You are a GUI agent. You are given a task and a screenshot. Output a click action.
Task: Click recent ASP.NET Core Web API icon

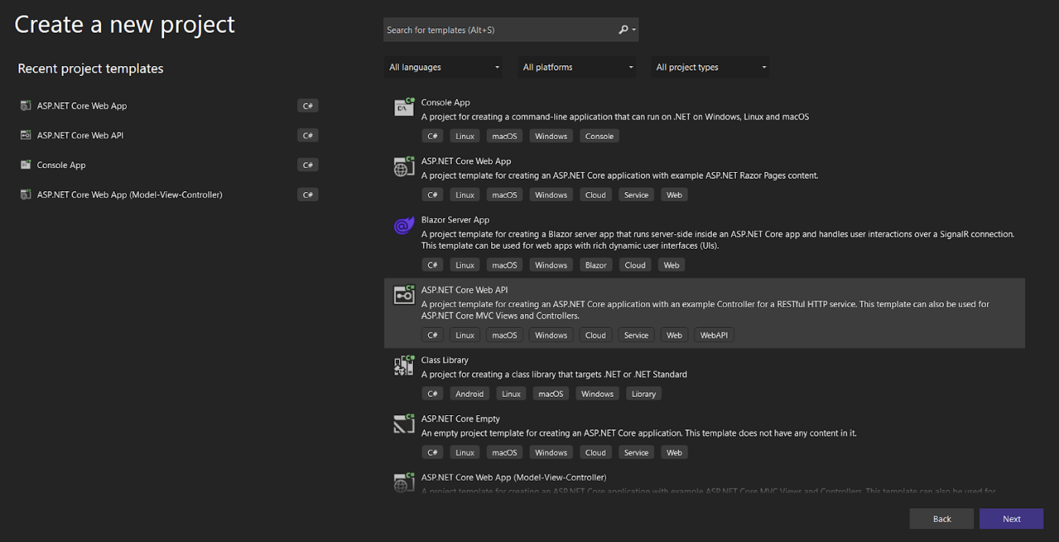point(26,135)
